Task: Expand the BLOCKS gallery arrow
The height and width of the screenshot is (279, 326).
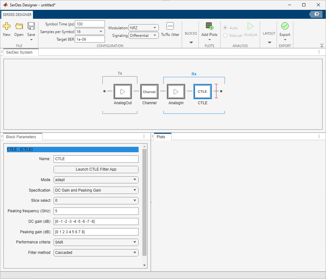Action: (191, 42)
